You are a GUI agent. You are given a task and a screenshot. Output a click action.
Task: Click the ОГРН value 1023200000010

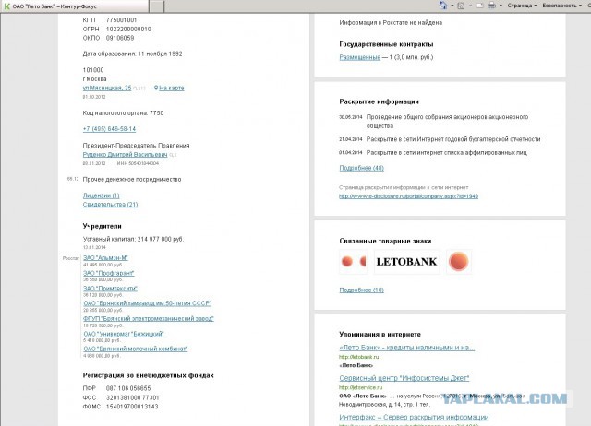coord(128,29)
